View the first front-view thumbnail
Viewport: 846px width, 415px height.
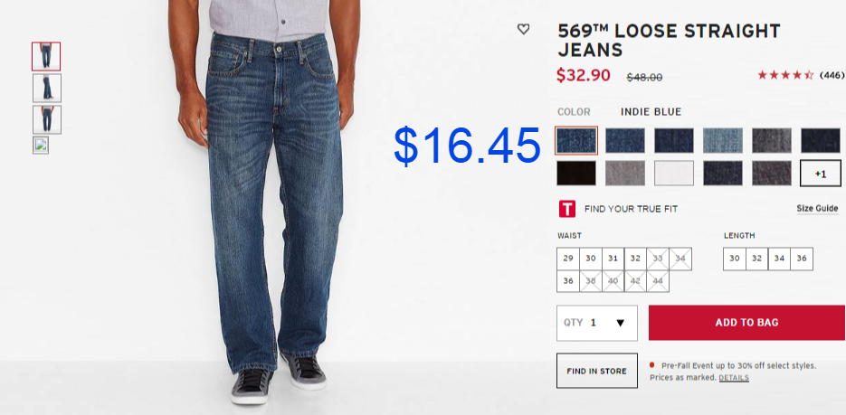point(46,57)
